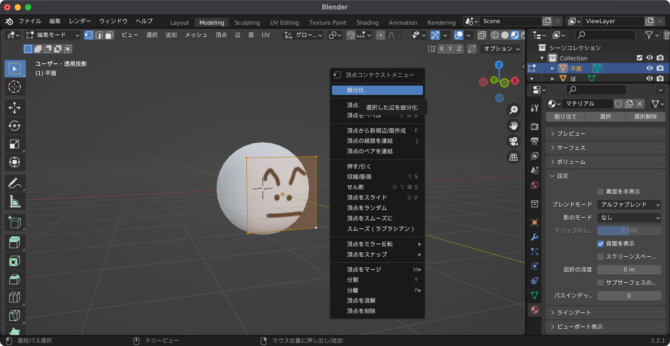This screenshot has height=346, width=670.
Task: Choose the Inset Faces tool
Action: click(15, 261)
